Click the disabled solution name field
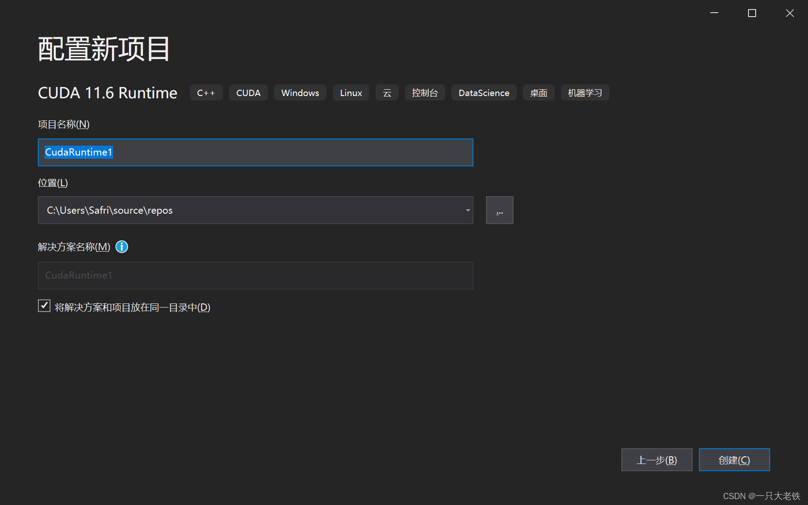The height and width of the screenshot is (505, 808). pos(256,275)
